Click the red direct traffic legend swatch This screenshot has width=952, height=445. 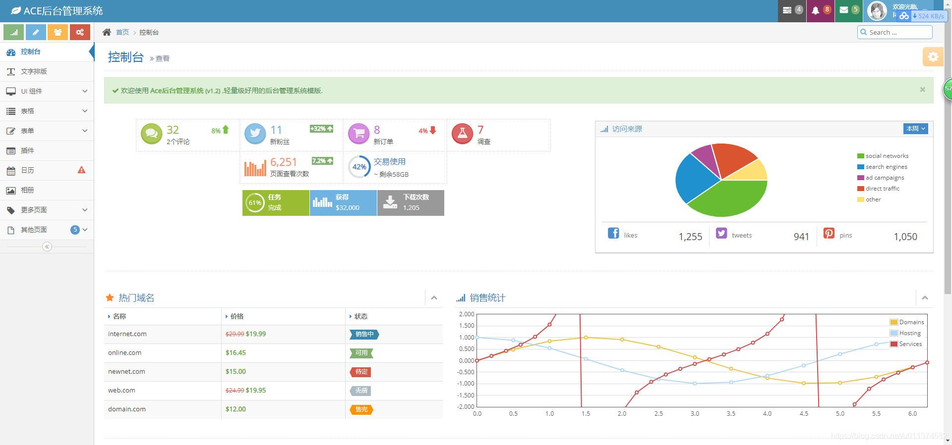coord(861,189)
